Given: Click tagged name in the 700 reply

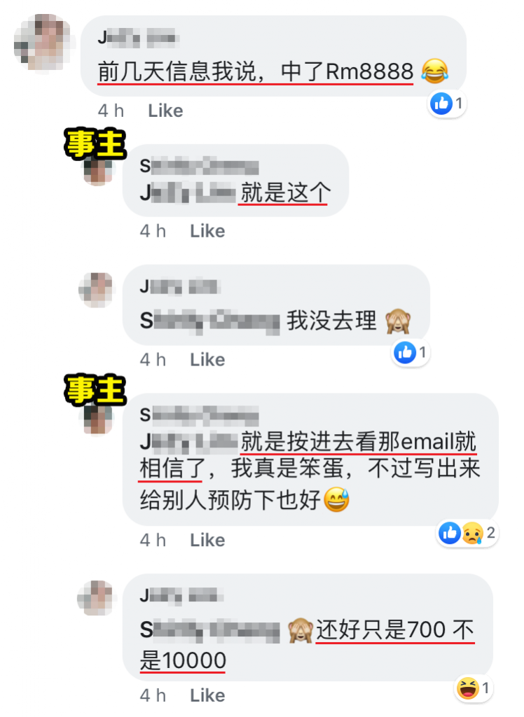Looking at the screenshot, I should pyautogui.click(x=209, y=631).
